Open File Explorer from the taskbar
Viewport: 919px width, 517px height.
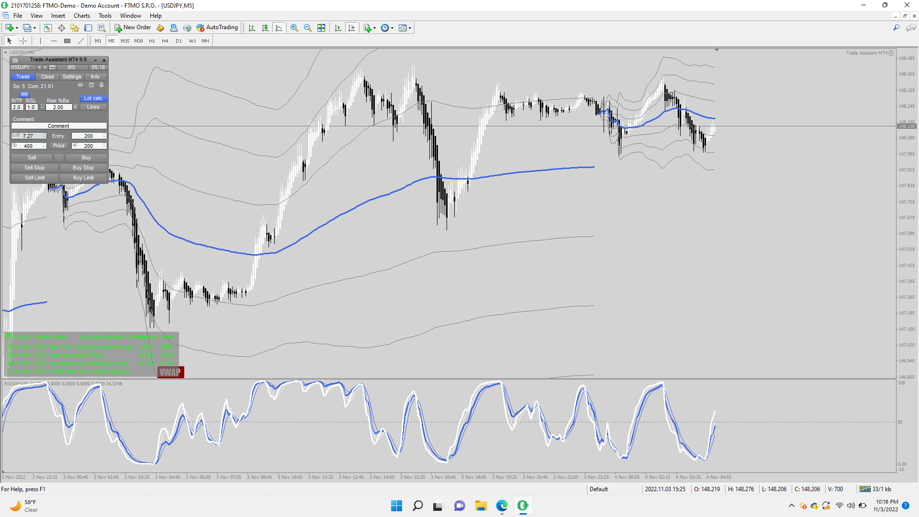coord(481,506)
